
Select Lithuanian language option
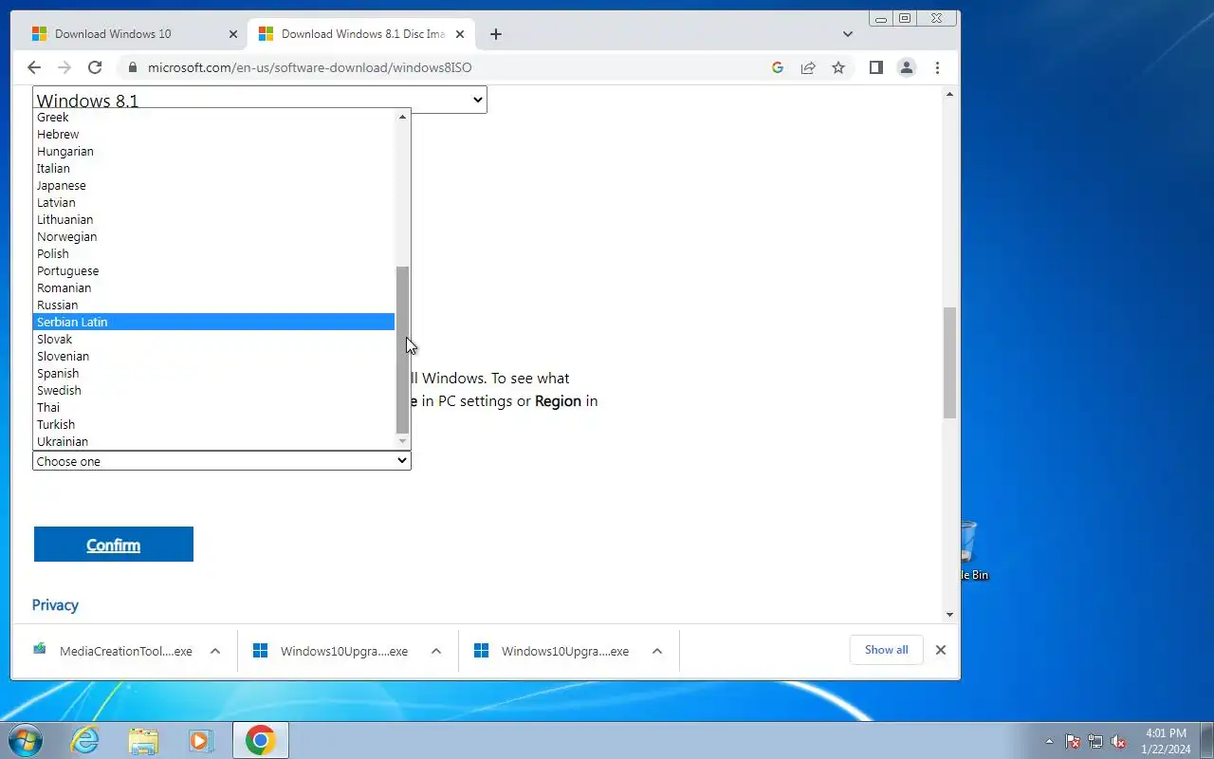[x=213, y=220]
